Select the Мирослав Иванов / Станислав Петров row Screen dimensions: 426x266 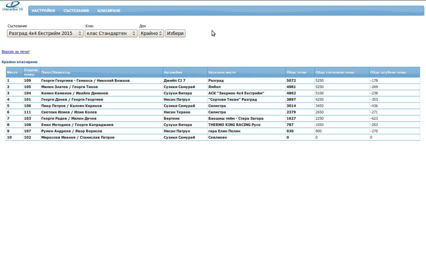(x=78, y=137)
